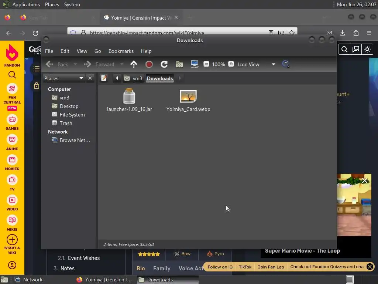Click the Back navigation button

coord(57,64)
